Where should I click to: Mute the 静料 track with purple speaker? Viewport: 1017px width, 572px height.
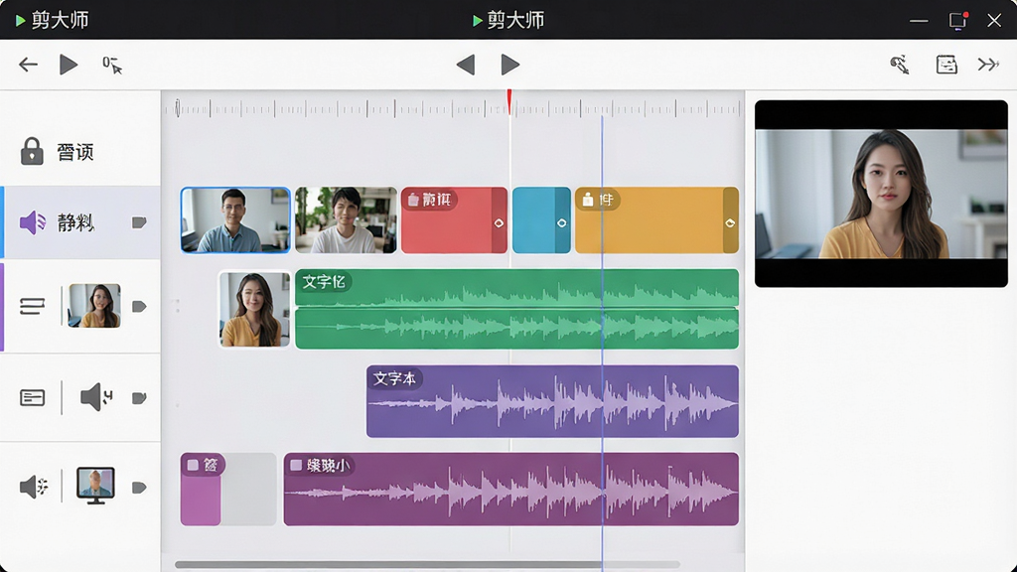[33, 222]
